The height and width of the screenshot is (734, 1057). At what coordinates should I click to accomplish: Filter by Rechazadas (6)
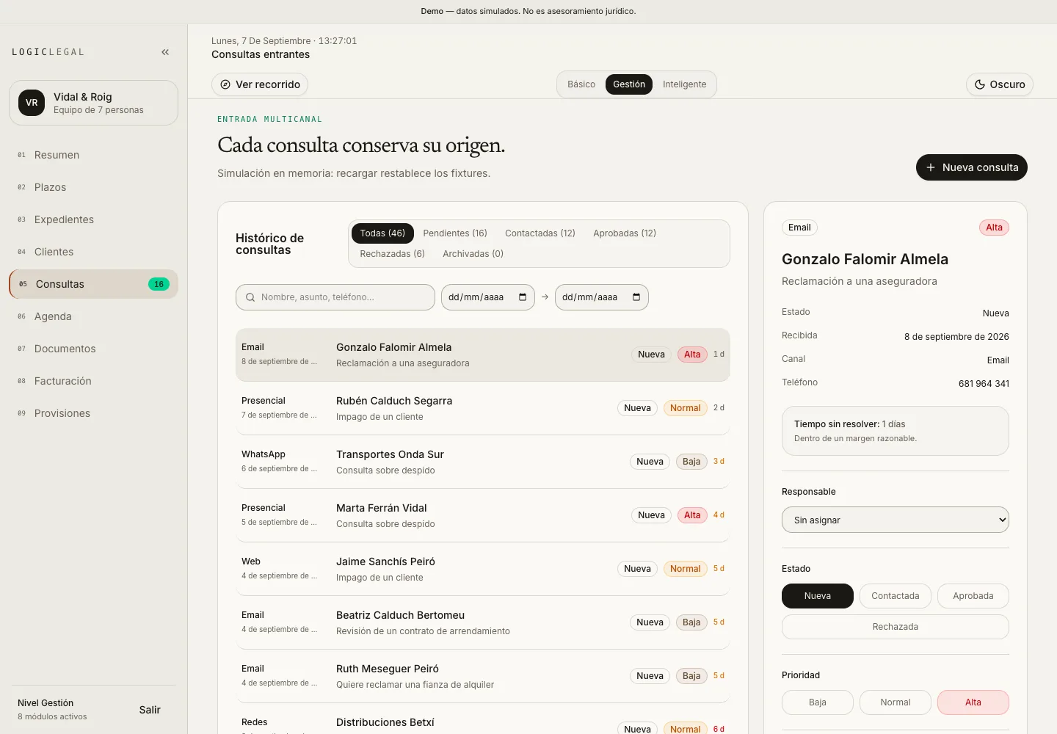(x=392, y=254)
